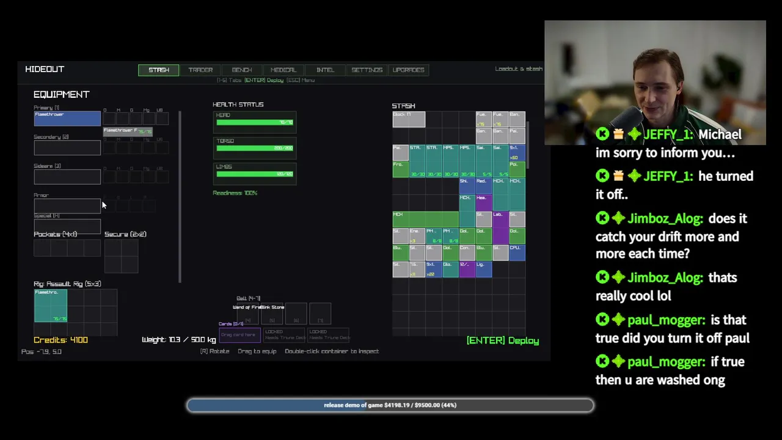Click the TORSO health bar
The height and width of the screenshot is (440, 782).
[x=255, y=148]
